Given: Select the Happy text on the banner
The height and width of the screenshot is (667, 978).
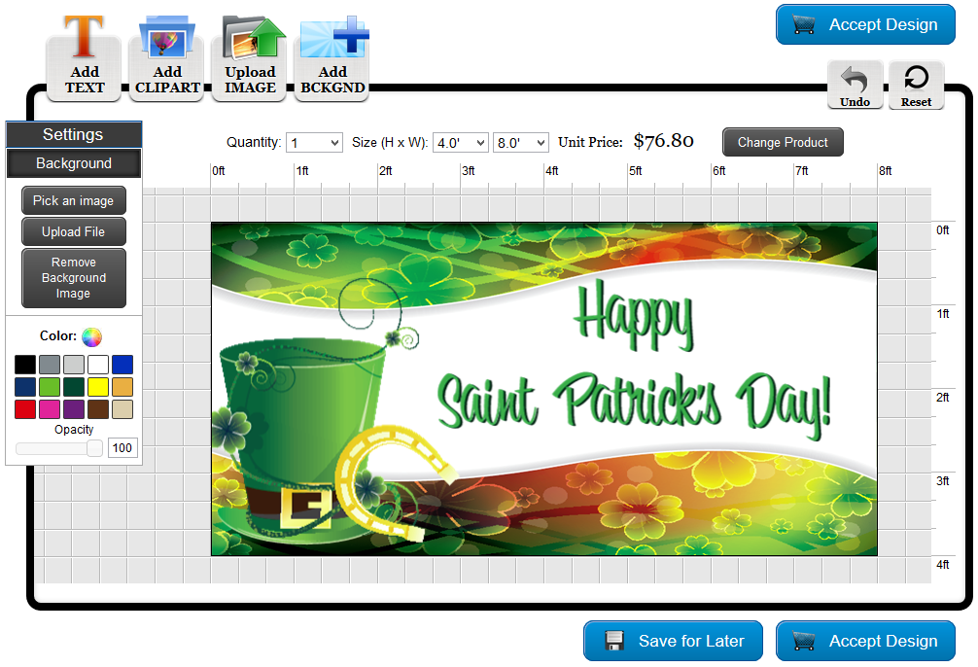Looking at the screenshot, I should pyautogui.click(x=634, y=315).
